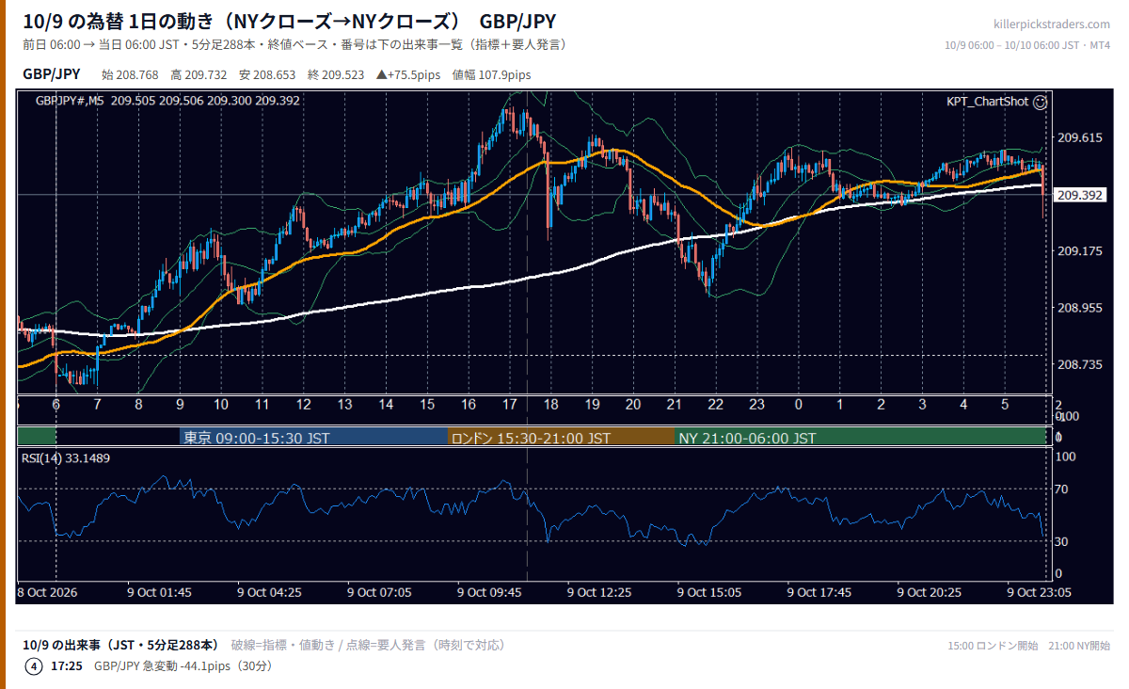Click the smiley icon beside KPT_ChartShot

pyautogui.click(x=1040, y=102)
